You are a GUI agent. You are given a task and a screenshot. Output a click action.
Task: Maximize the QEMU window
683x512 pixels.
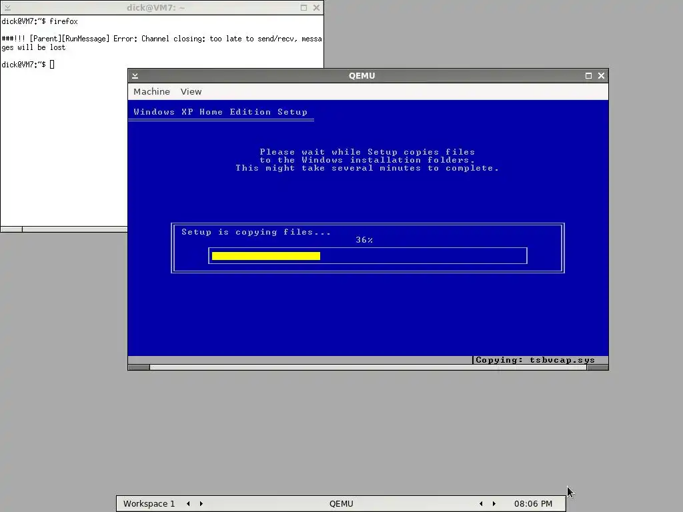coord(588,76)
